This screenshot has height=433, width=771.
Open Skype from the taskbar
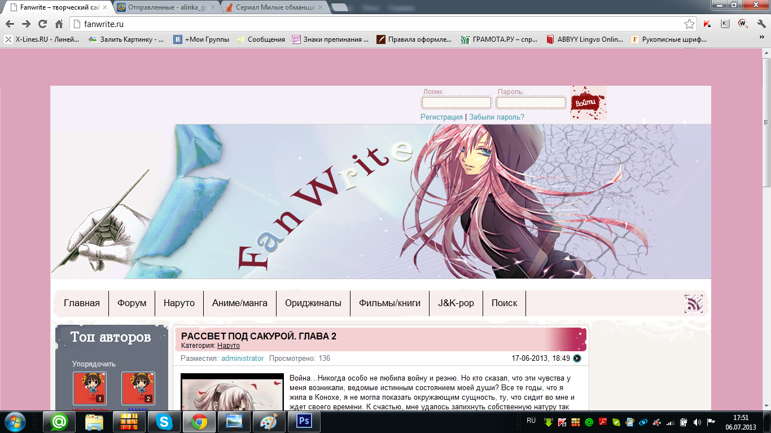(164, 421)
